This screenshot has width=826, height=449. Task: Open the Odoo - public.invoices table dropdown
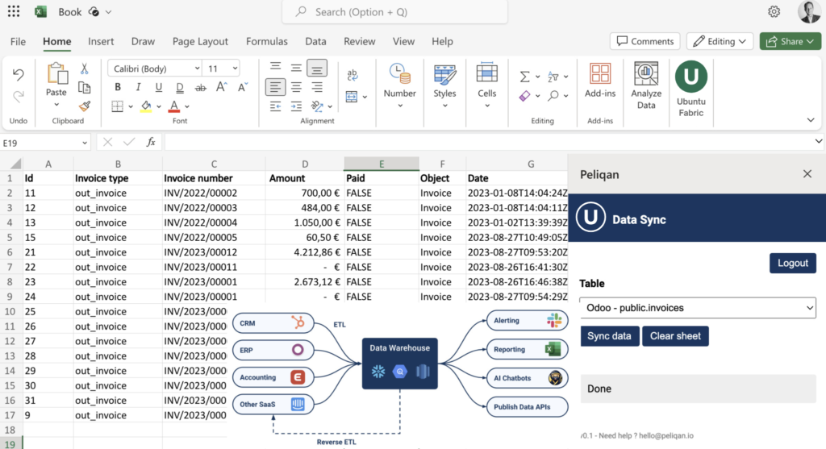(x=698, y=308)
